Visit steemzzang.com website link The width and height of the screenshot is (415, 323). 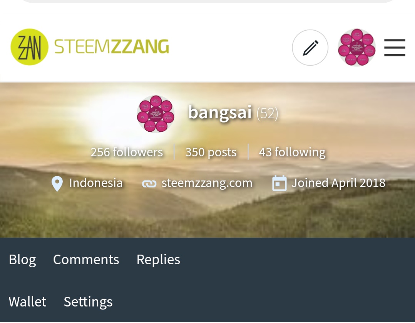[x=207, y=183]
